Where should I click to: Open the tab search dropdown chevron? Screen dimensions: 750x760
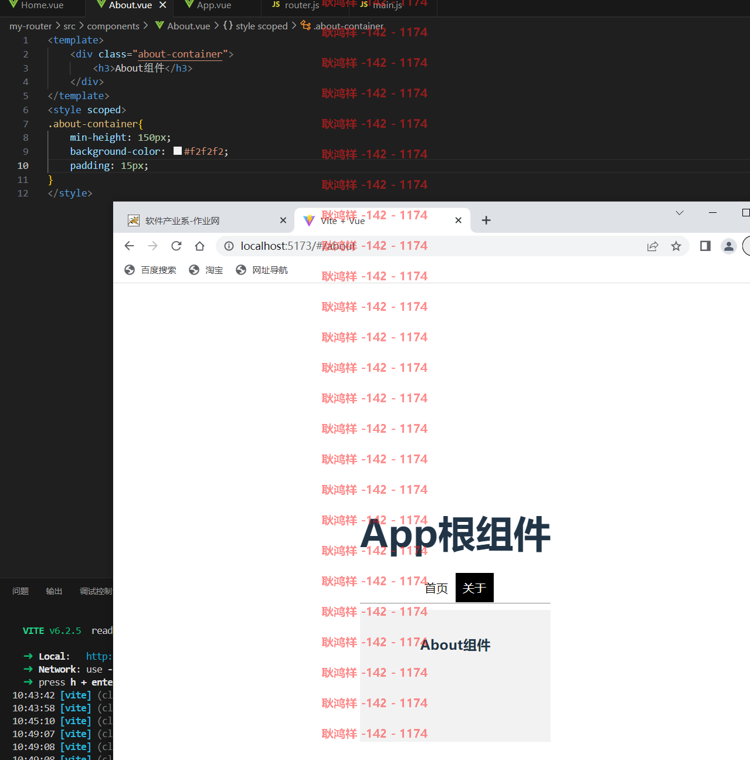click(680, 213)
